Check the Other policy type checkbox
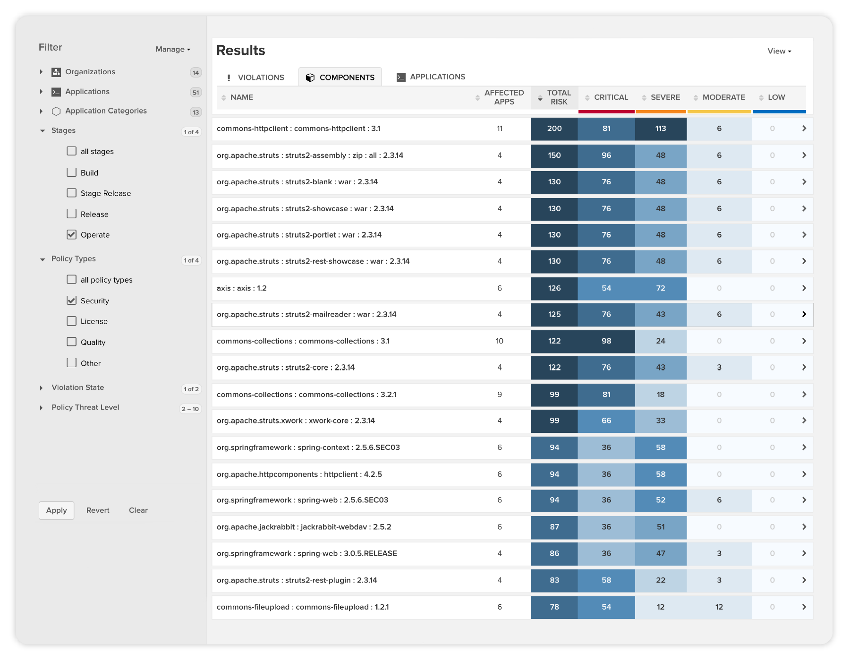This screenshot has height=662, width=850. tap(72, 363)
